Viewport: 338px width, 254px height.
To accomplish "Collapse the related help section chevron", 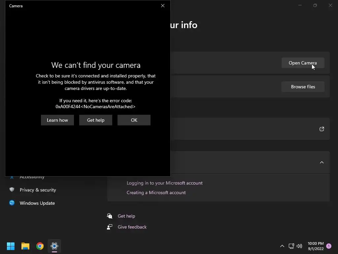I will (322, 162).
